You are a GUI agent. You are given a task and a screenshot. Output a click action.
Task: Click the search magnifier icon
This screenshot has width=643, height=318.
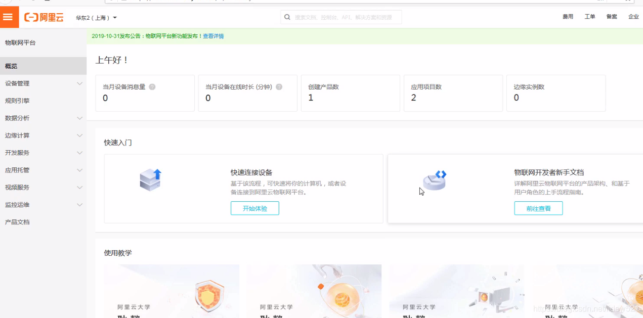click(287, 17)
